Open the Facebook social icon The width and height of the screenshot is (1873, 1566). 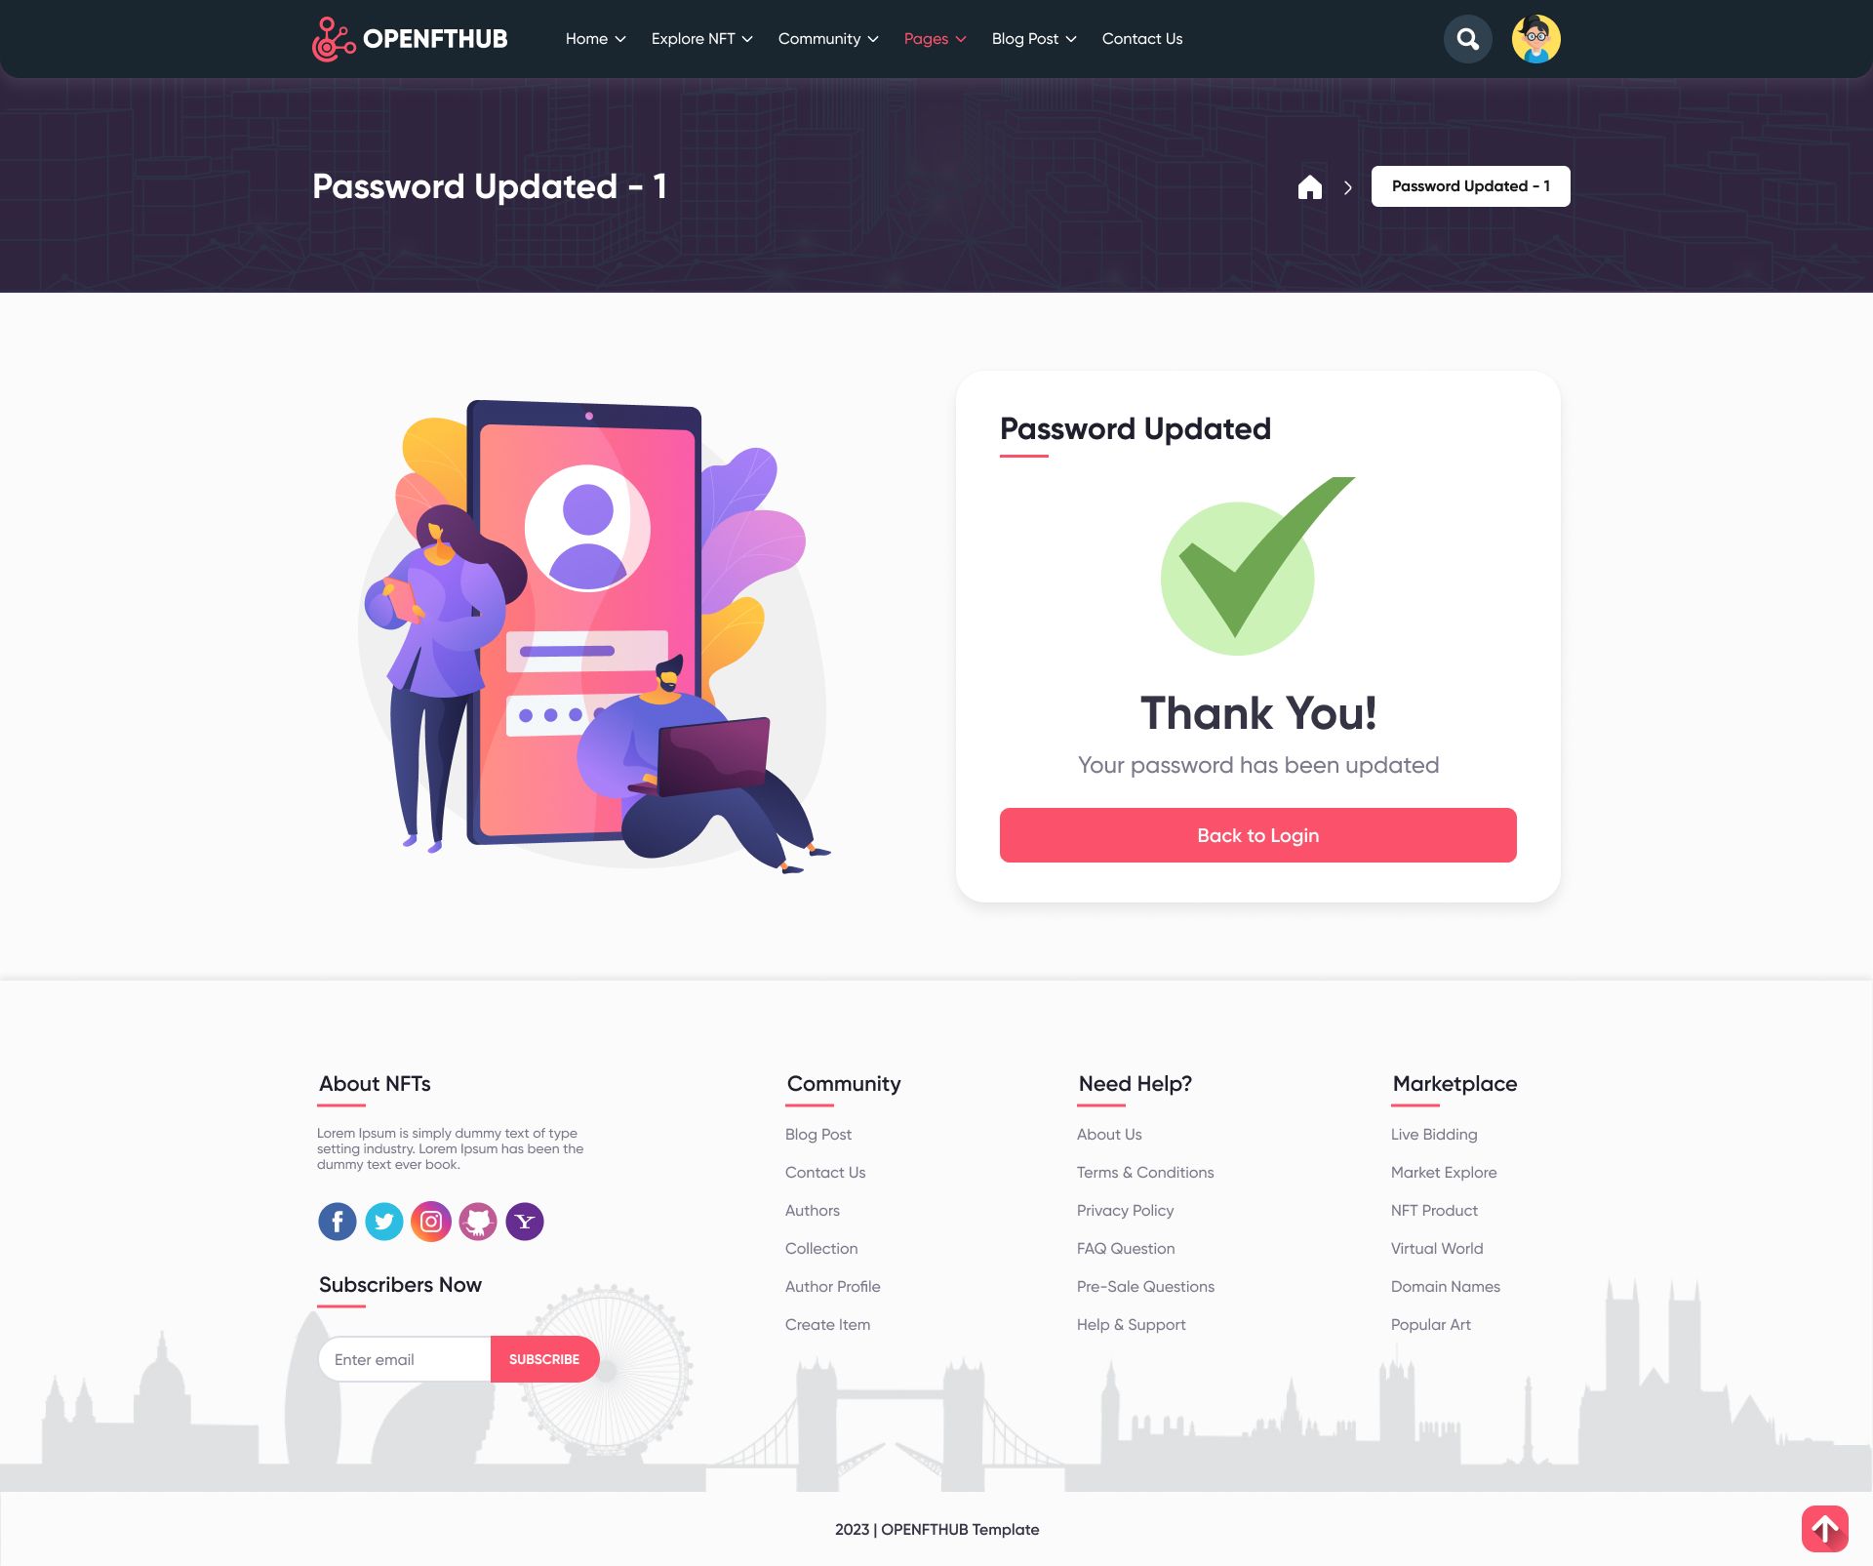tap(338, 1222)
